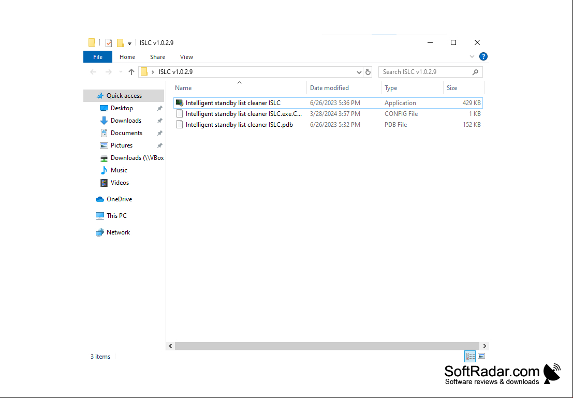Click the pin icon next to Desktop
The width and height of the screenshot is (573, 398).
[x=160, y=109]
